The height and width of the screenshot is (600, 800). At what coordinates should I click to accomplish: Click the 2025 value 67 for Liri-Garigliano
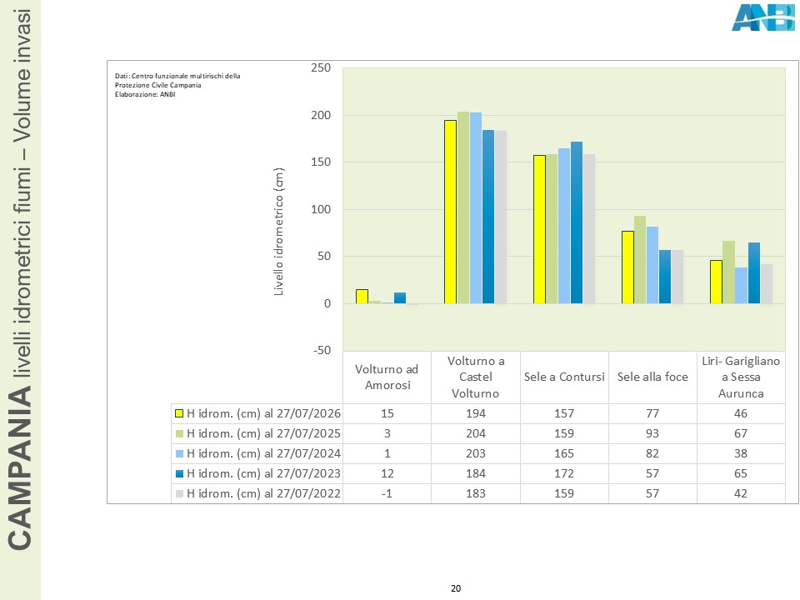[741, 433]
